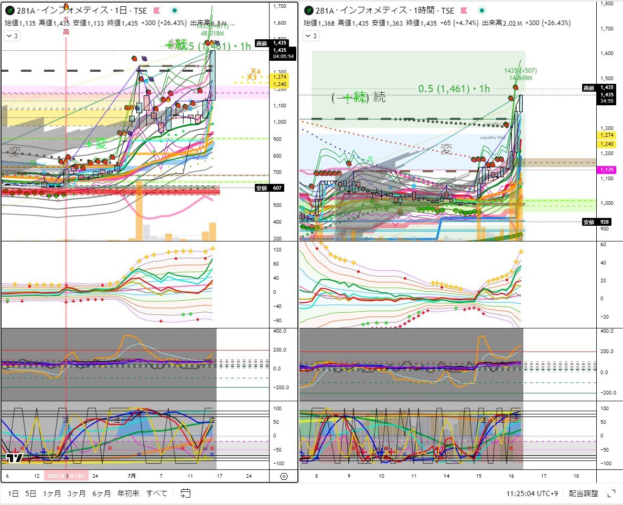Open chart settings via the hexagon gear icon
Viewport: 623px width, 505px height.
[x=284, y=476]
